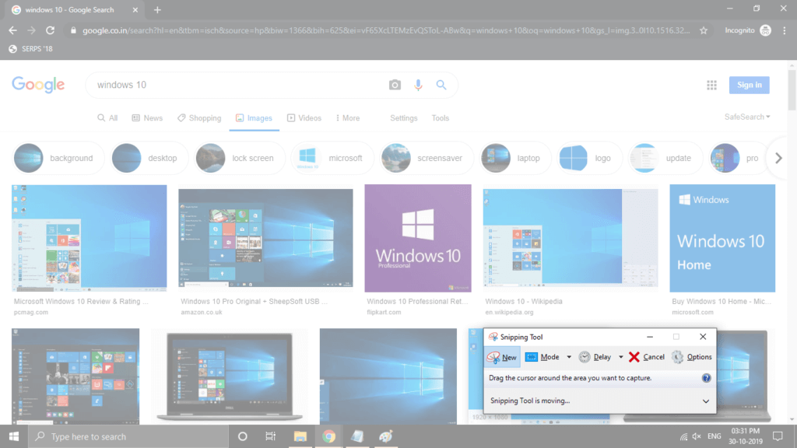Viewport: 797px width, 448px height.
Task: Search by image using the camera icon
Action: click(x=395, y=85)
